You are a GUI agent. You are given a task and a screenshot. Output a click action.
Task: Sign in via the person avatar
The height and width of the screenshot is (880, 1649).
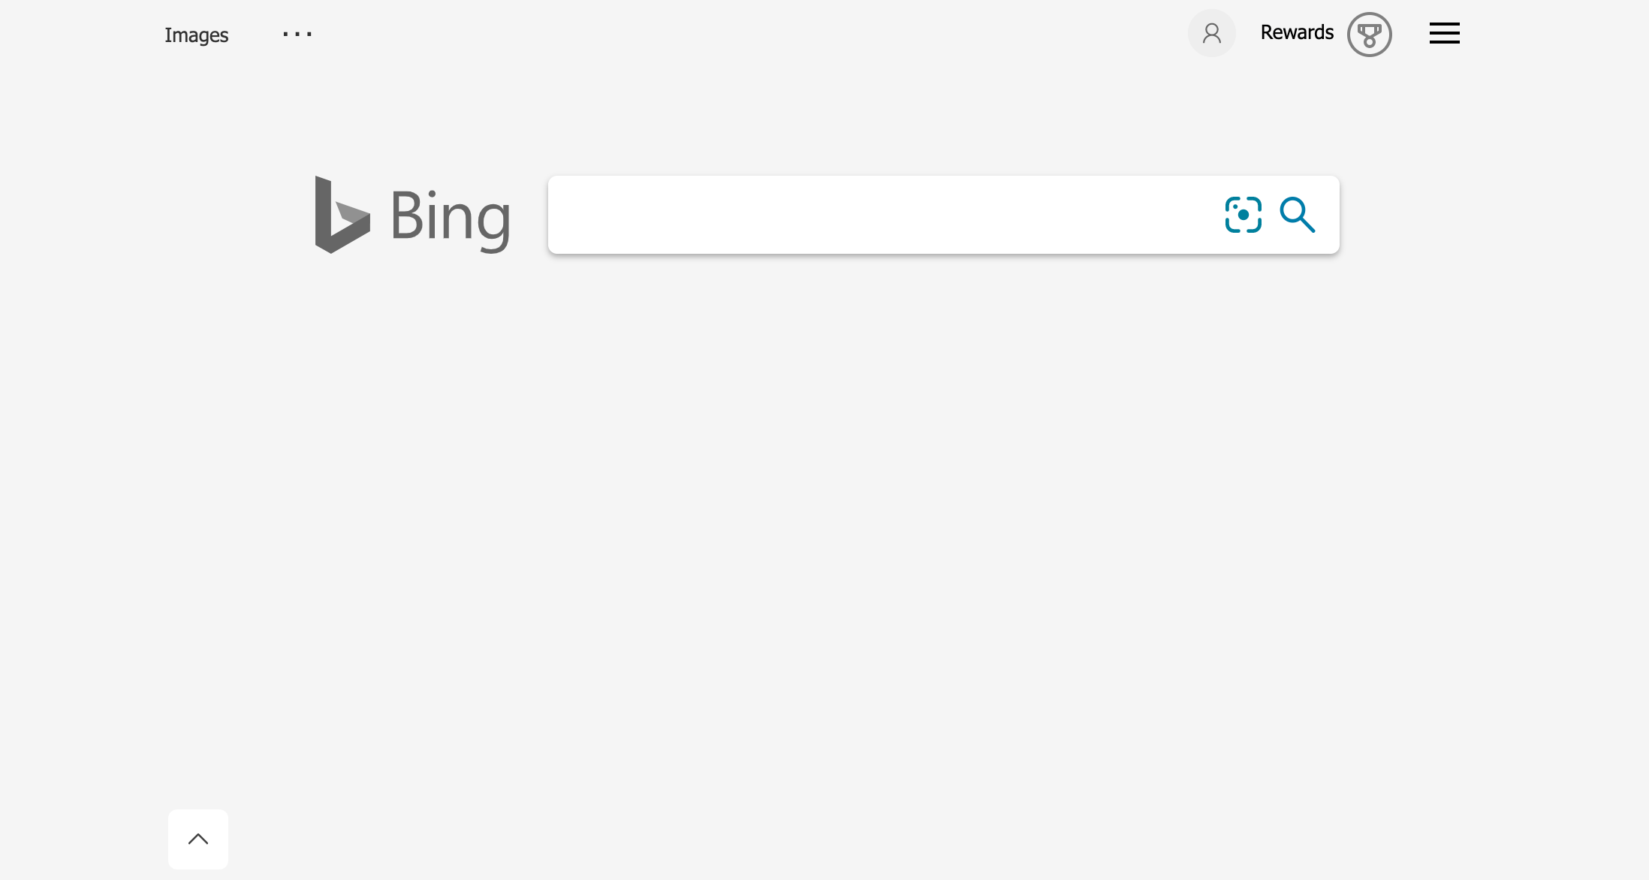(1211, 33)
